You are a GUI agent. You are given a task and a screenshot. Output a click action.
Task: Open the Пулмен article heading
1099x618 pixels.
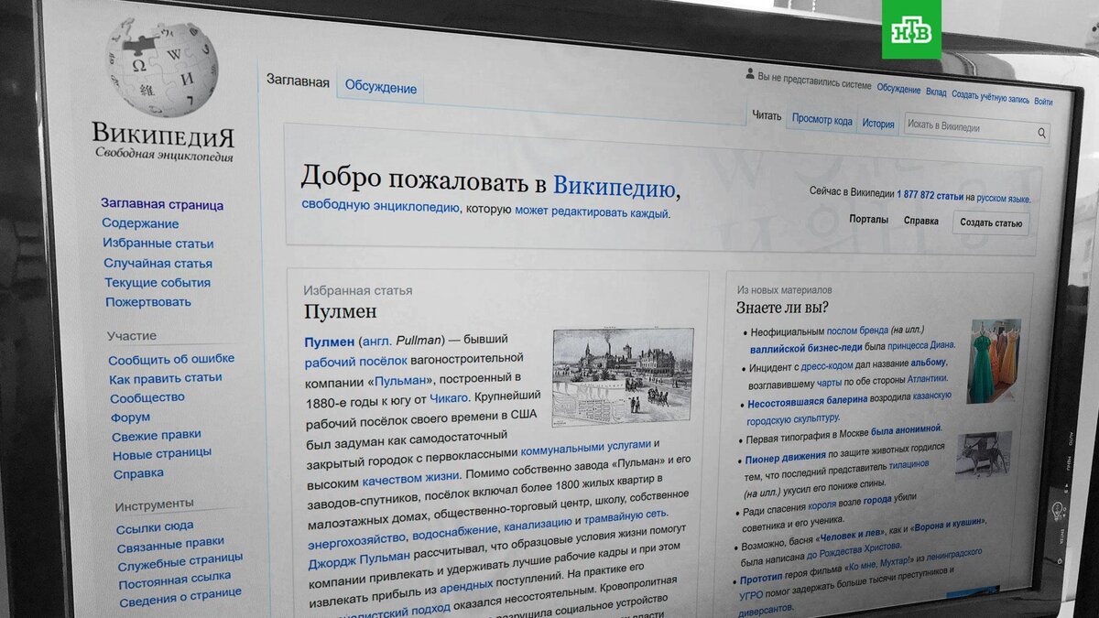click(340, 313)
